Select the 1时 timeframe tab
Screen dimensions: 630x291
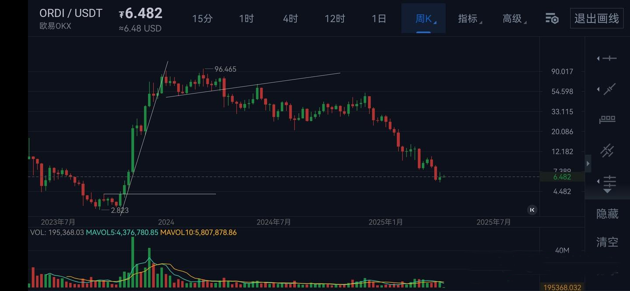[246, 18]
